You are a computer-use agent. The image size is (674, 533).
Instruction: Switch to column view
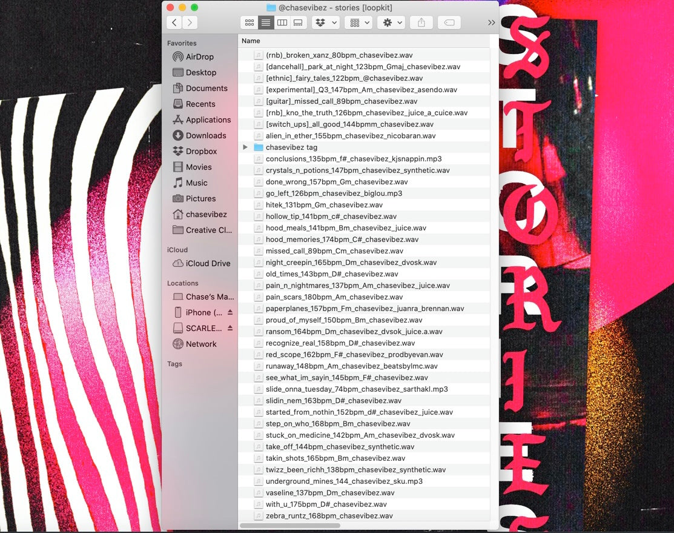point(282,22)
